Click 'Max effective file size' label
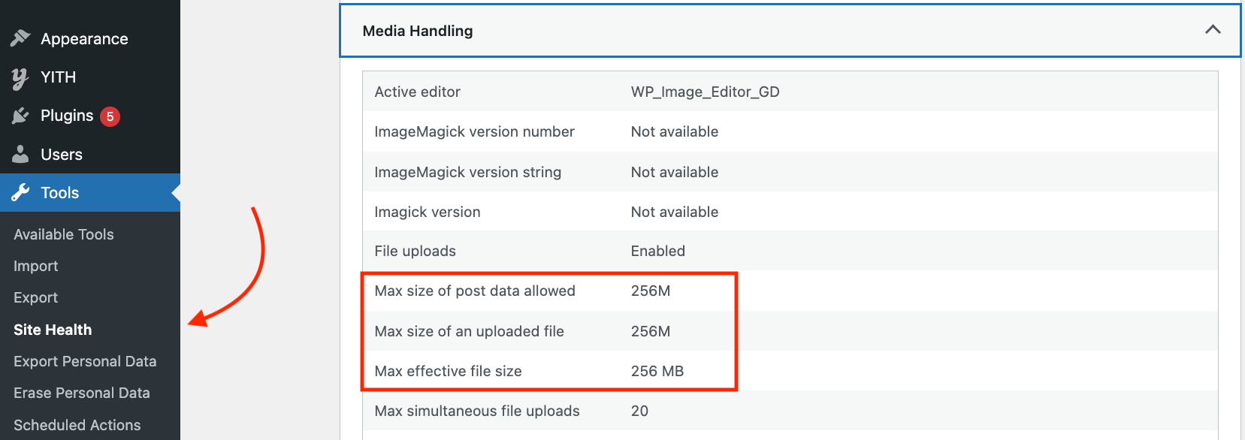 pyautogui.click(x=449, y=371)
